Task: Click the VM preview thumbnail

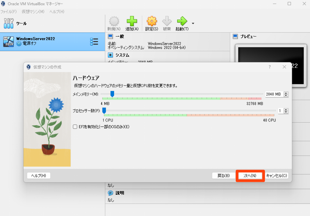Action: point(271,66)
